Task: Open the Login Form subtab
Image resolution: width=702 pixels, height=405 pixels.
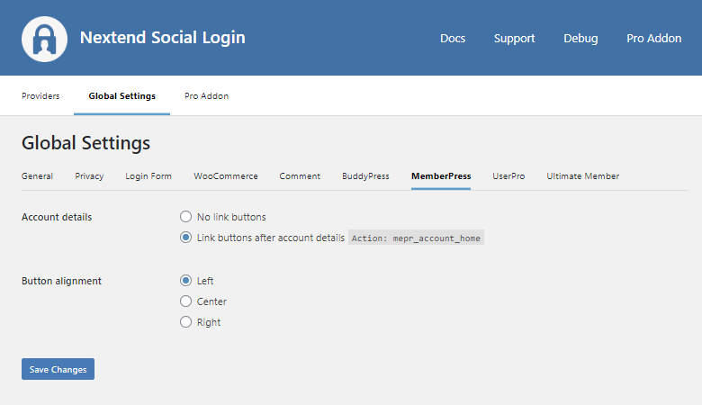Action: click(x=148, y=176)
